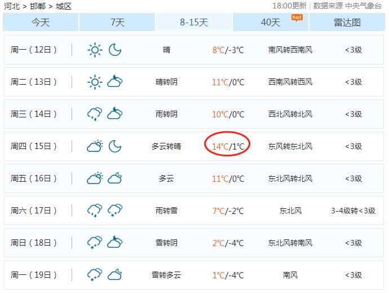Open the 40天 forecast tab

(x=271, y=23)
